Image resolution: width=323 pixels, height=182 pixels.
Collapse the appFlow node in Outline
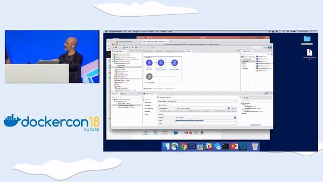(115, 101)
